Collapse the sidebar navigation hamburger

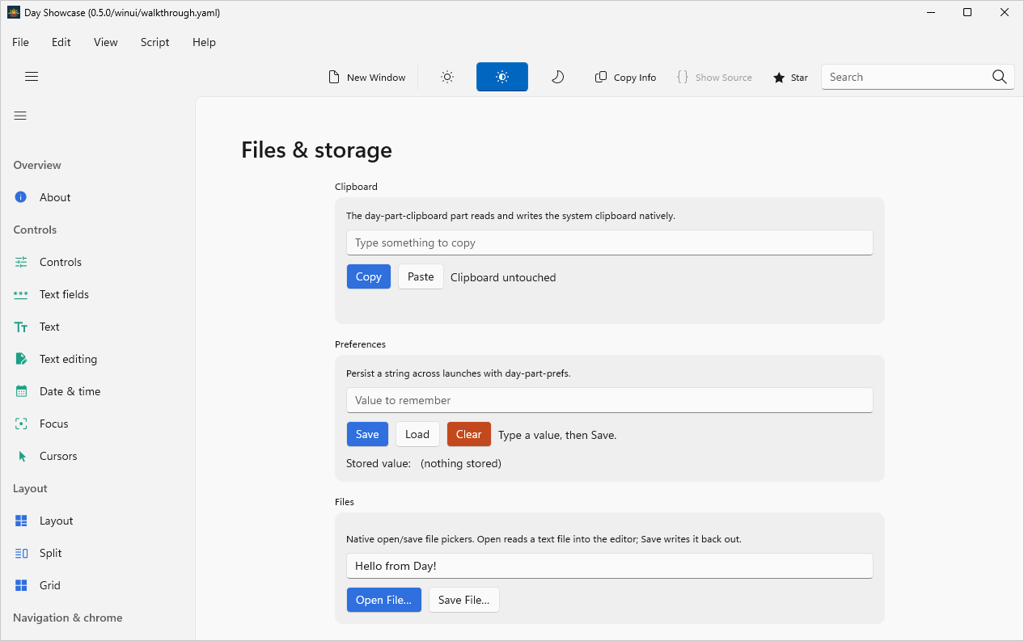[x=20, y=116]
